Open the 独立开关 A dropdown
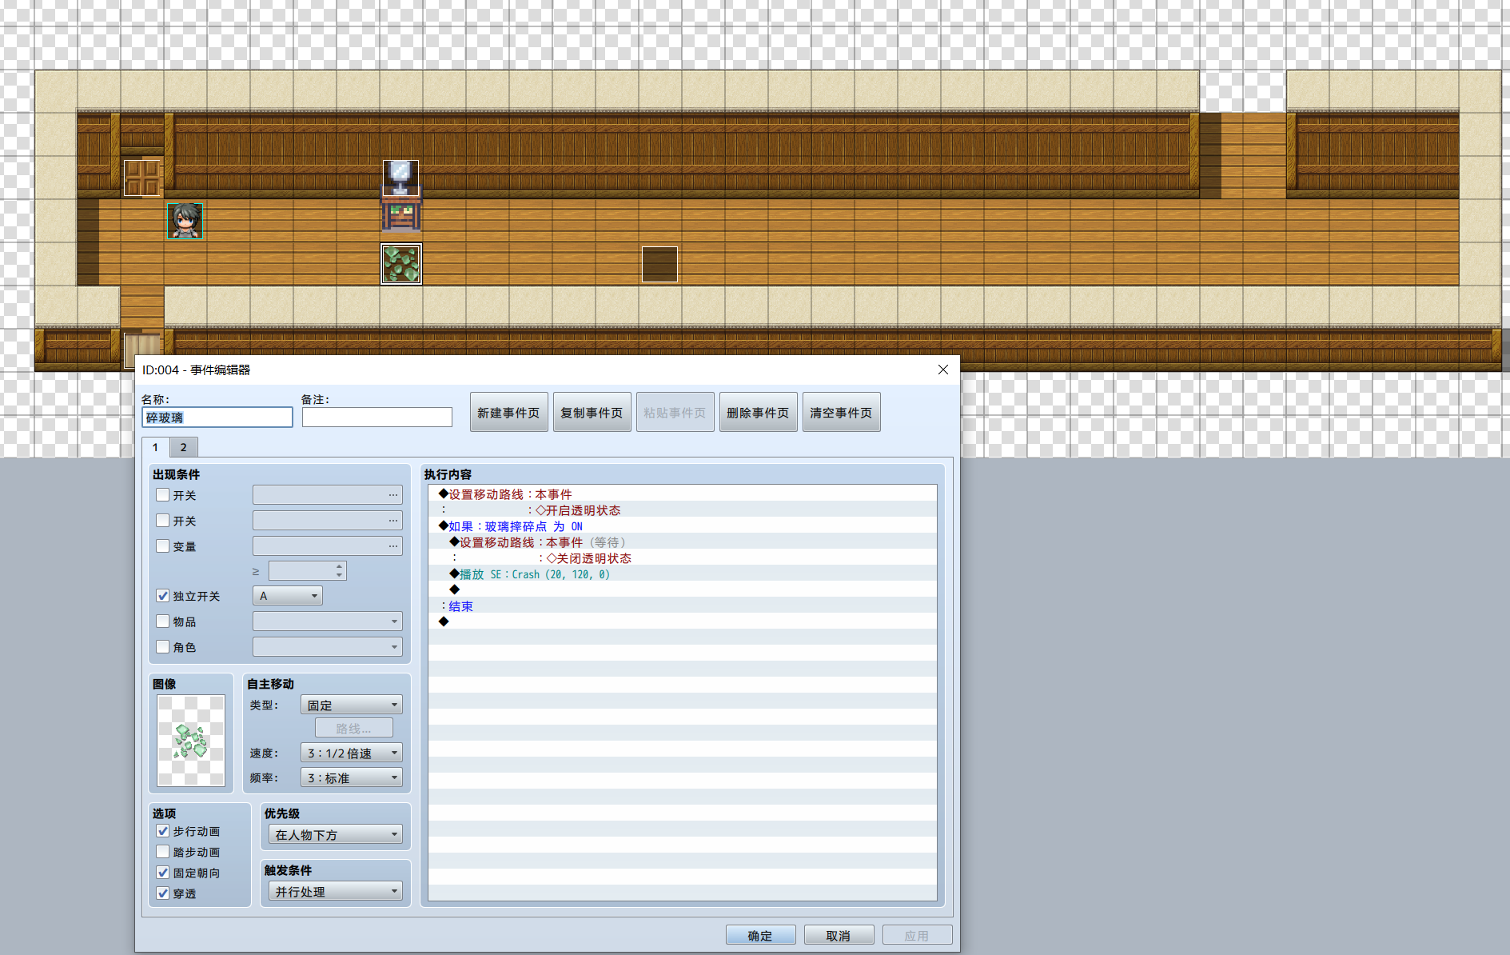This screenshot has width=1510, height=955. coord(288,596)
